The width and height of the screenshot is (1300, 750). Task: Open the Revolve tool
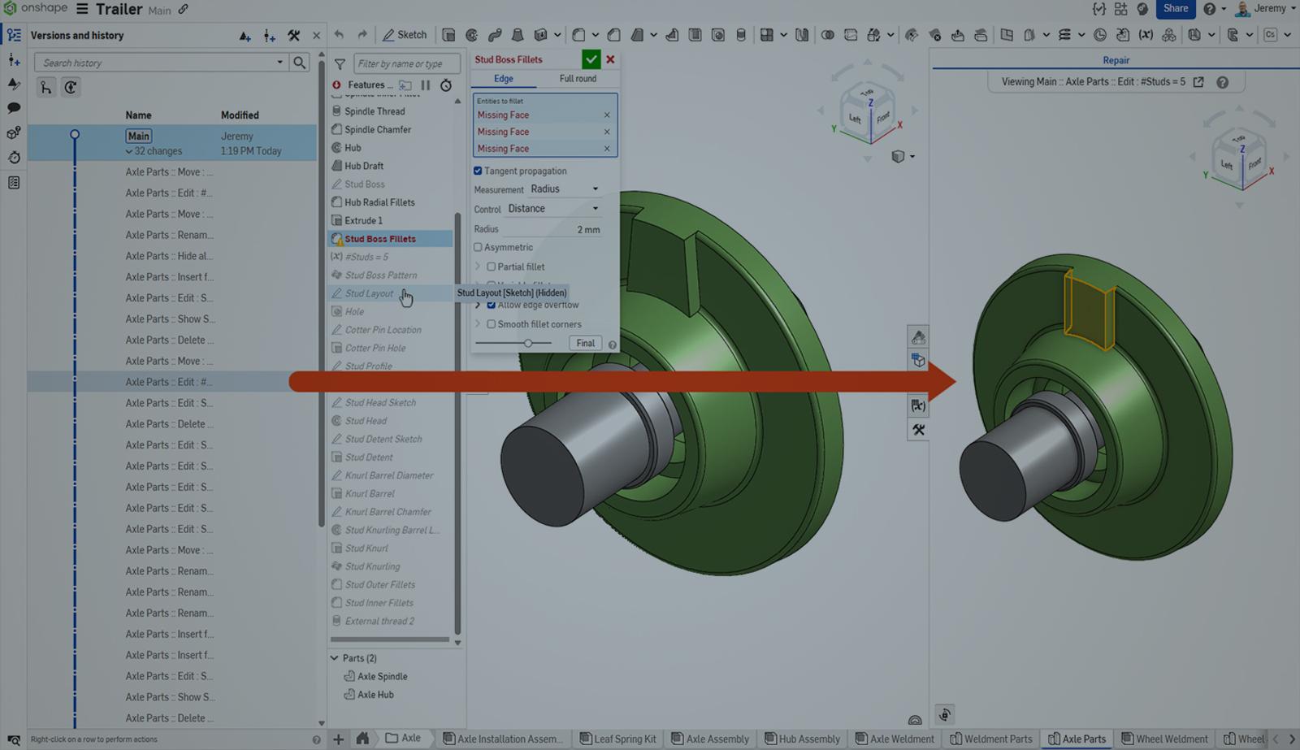pos(472,35)
